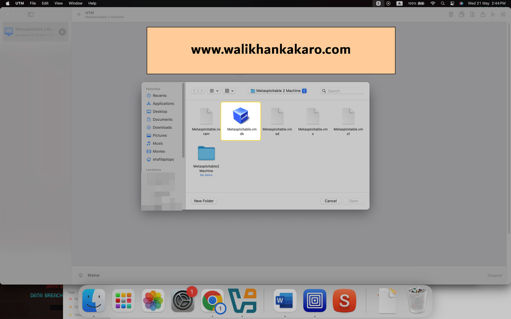Select the Metasploitable.vmx file
Screen dimensions: 511x319
pyautogui.click(x=312, y=121)
